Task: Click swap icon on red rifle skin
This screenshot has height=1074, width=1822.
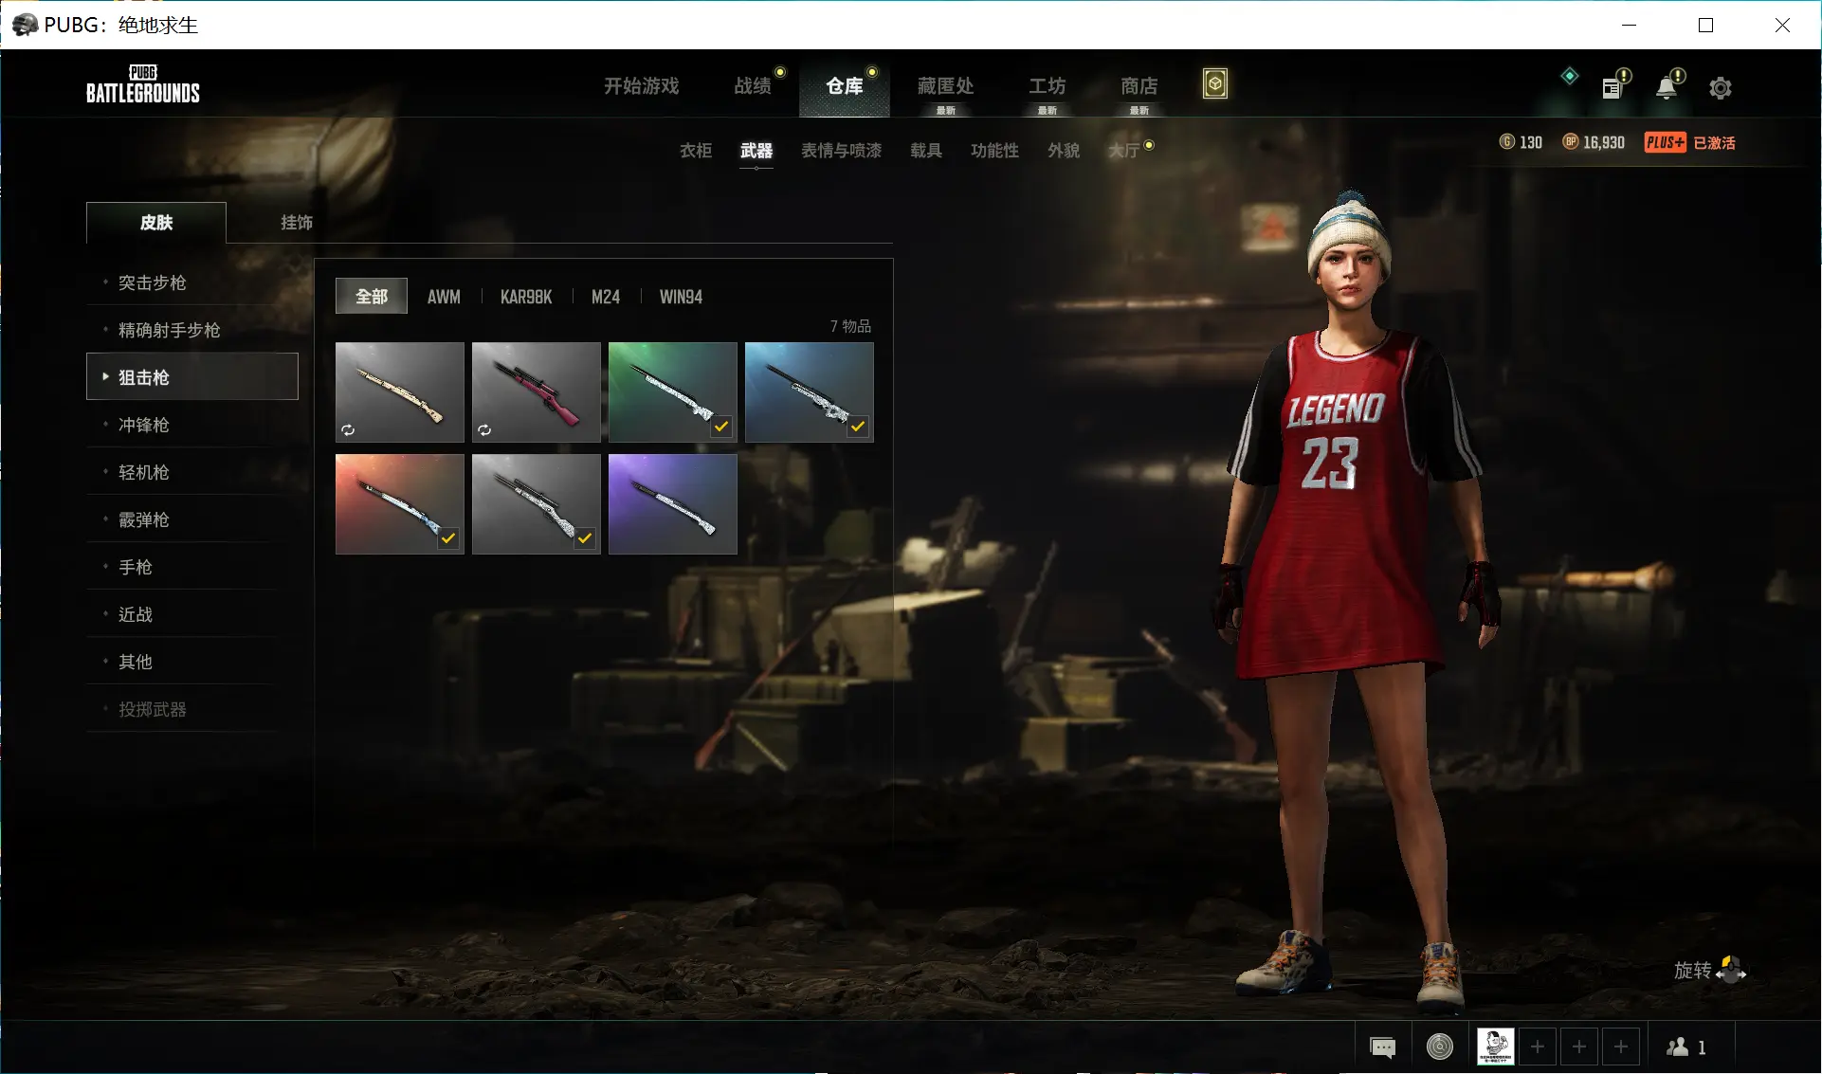Action: [x=484, y=429]
